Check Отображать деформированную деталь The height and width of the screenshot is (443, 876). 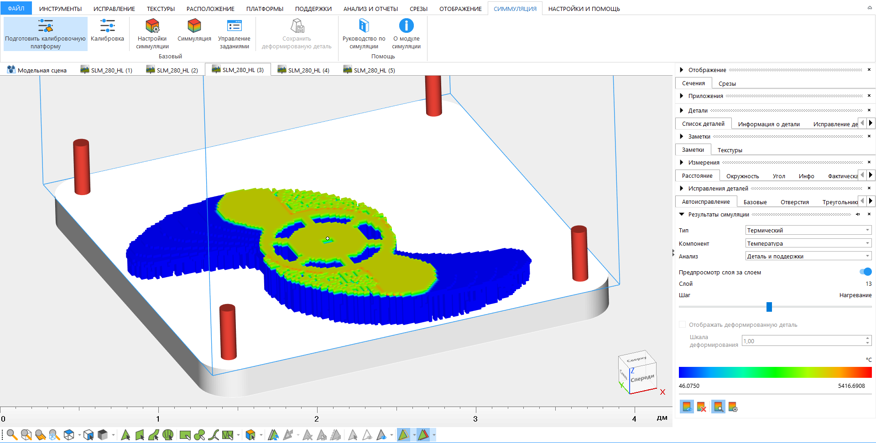pos(683,325)
